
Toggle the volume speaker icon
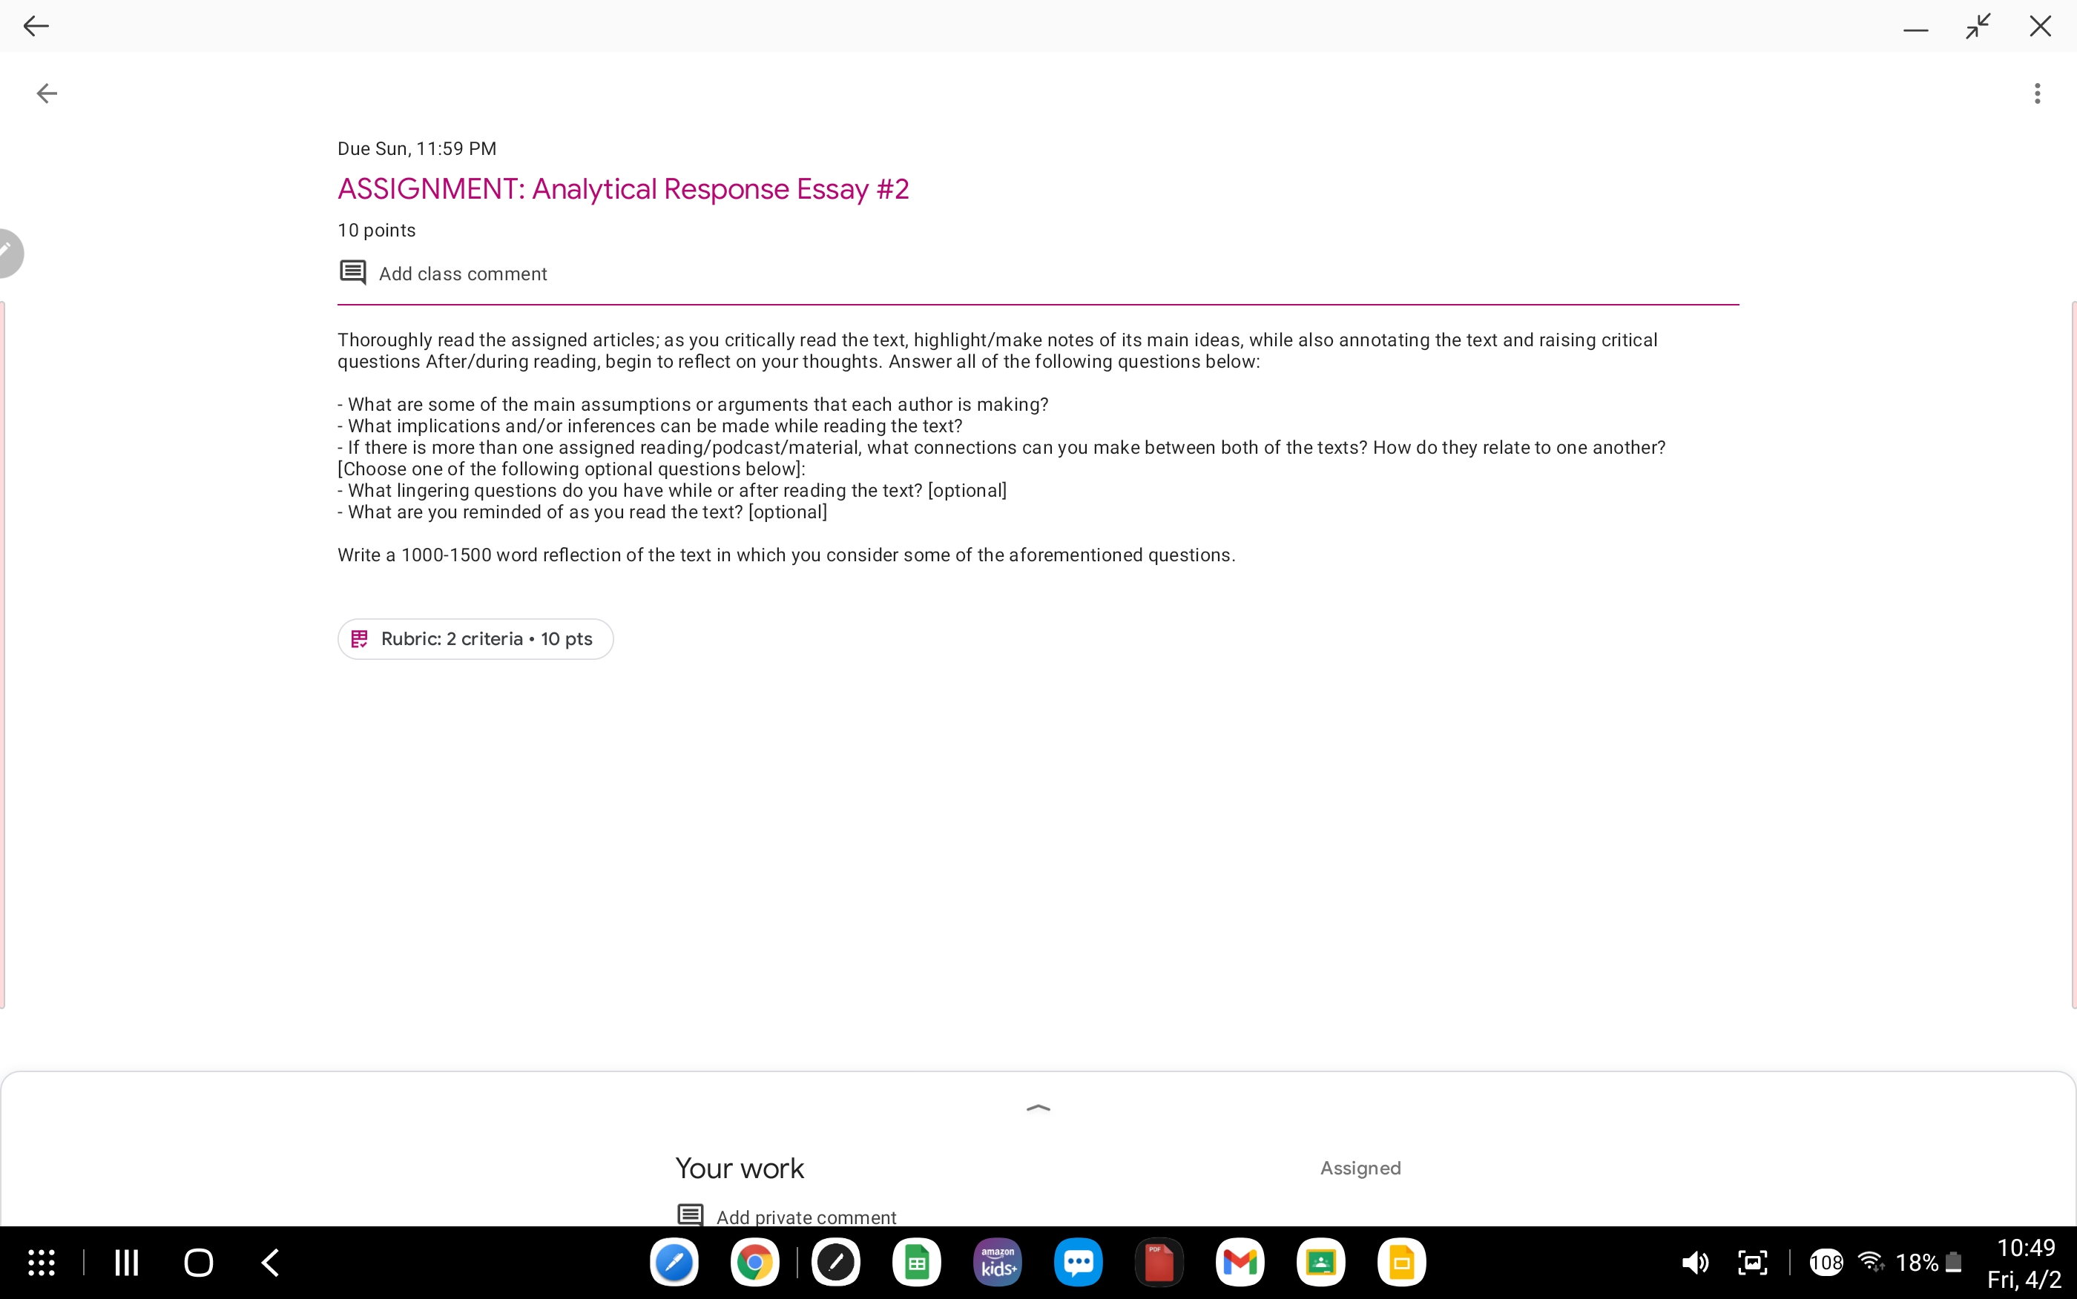click(1694, 1262)
